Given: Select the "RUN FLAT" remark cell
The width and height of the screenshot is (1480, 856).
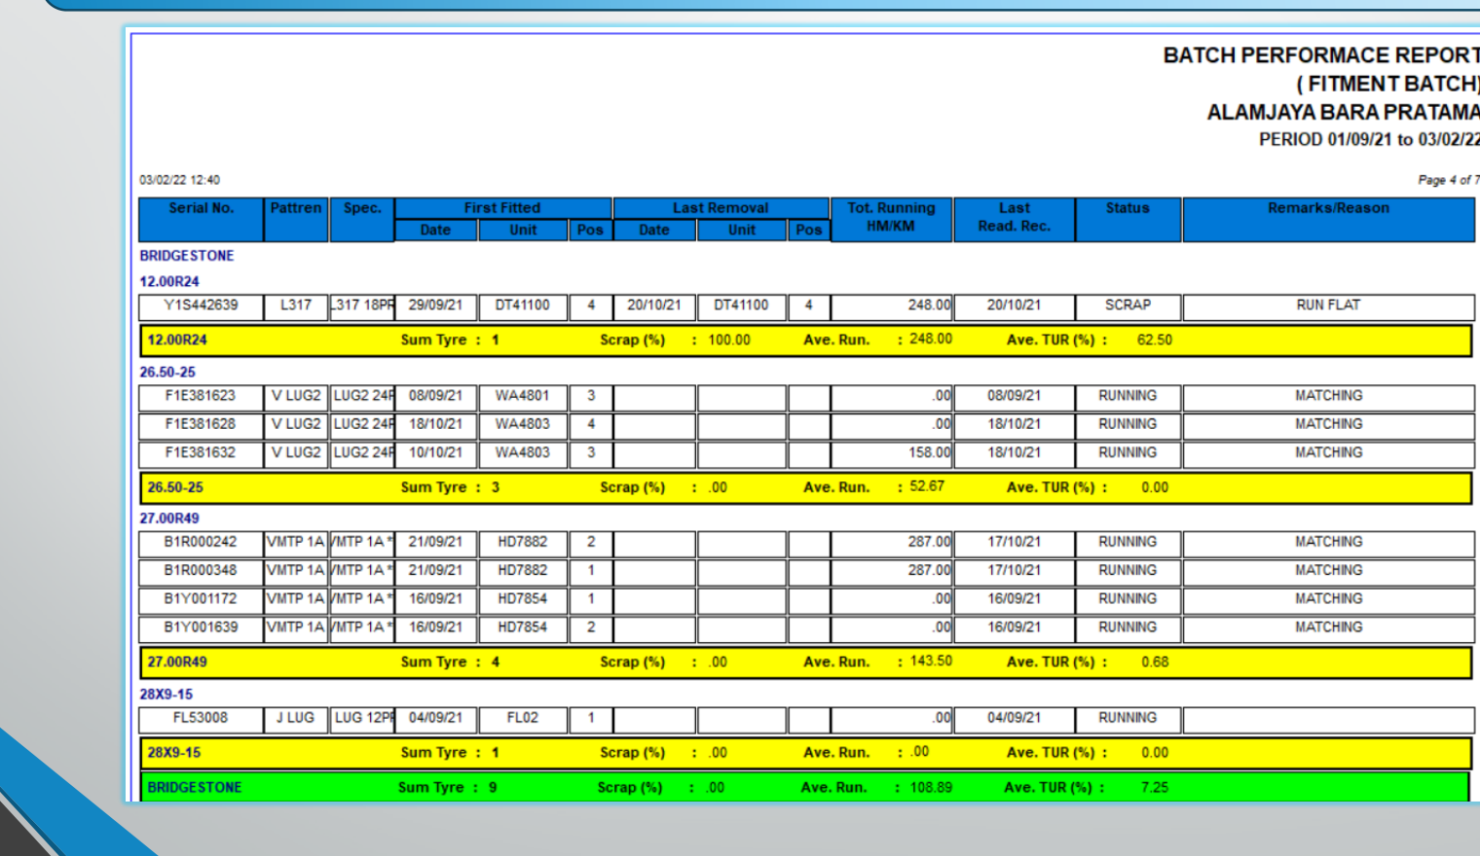Looking at the screenshot, I should click(x=1328, y=305).
